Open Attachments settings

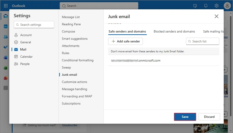coord(71,46)
